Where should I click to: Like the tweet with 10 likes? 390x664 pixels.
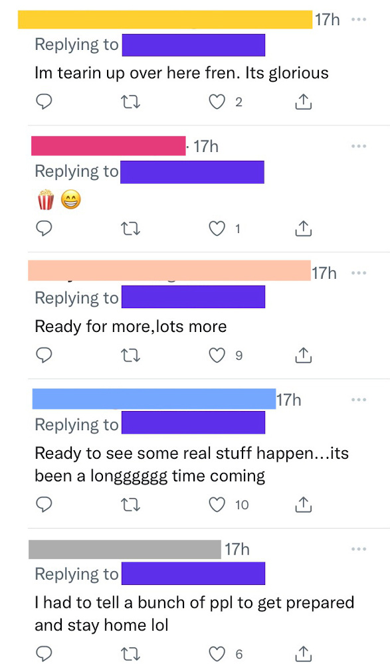pyautogui.click(x=217, y=505)
